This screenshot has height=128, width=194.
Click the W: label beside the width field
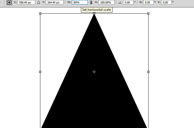tap(69, 2)
